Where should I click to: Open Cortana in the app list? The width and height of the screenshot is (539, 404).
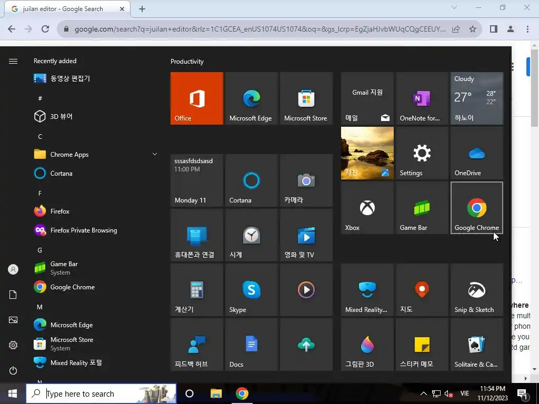[96, 174]
